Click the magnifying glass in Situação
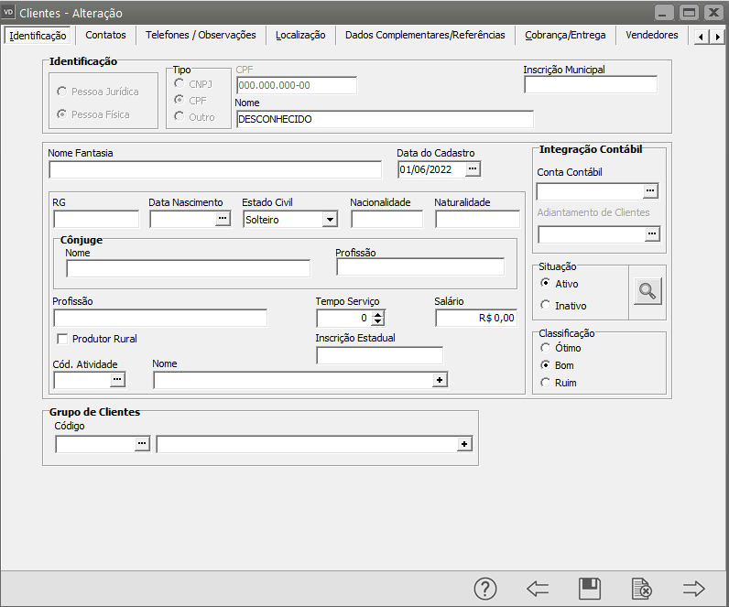This screenshot has width=729, height=607. pos(648,292)
